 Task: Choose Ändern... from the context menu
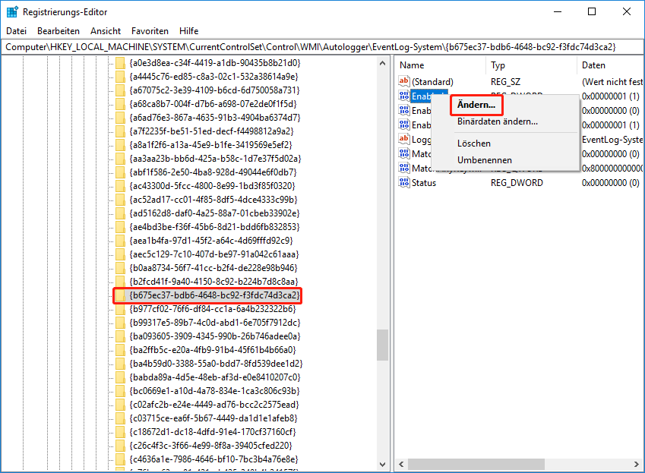tap(476, 104)
